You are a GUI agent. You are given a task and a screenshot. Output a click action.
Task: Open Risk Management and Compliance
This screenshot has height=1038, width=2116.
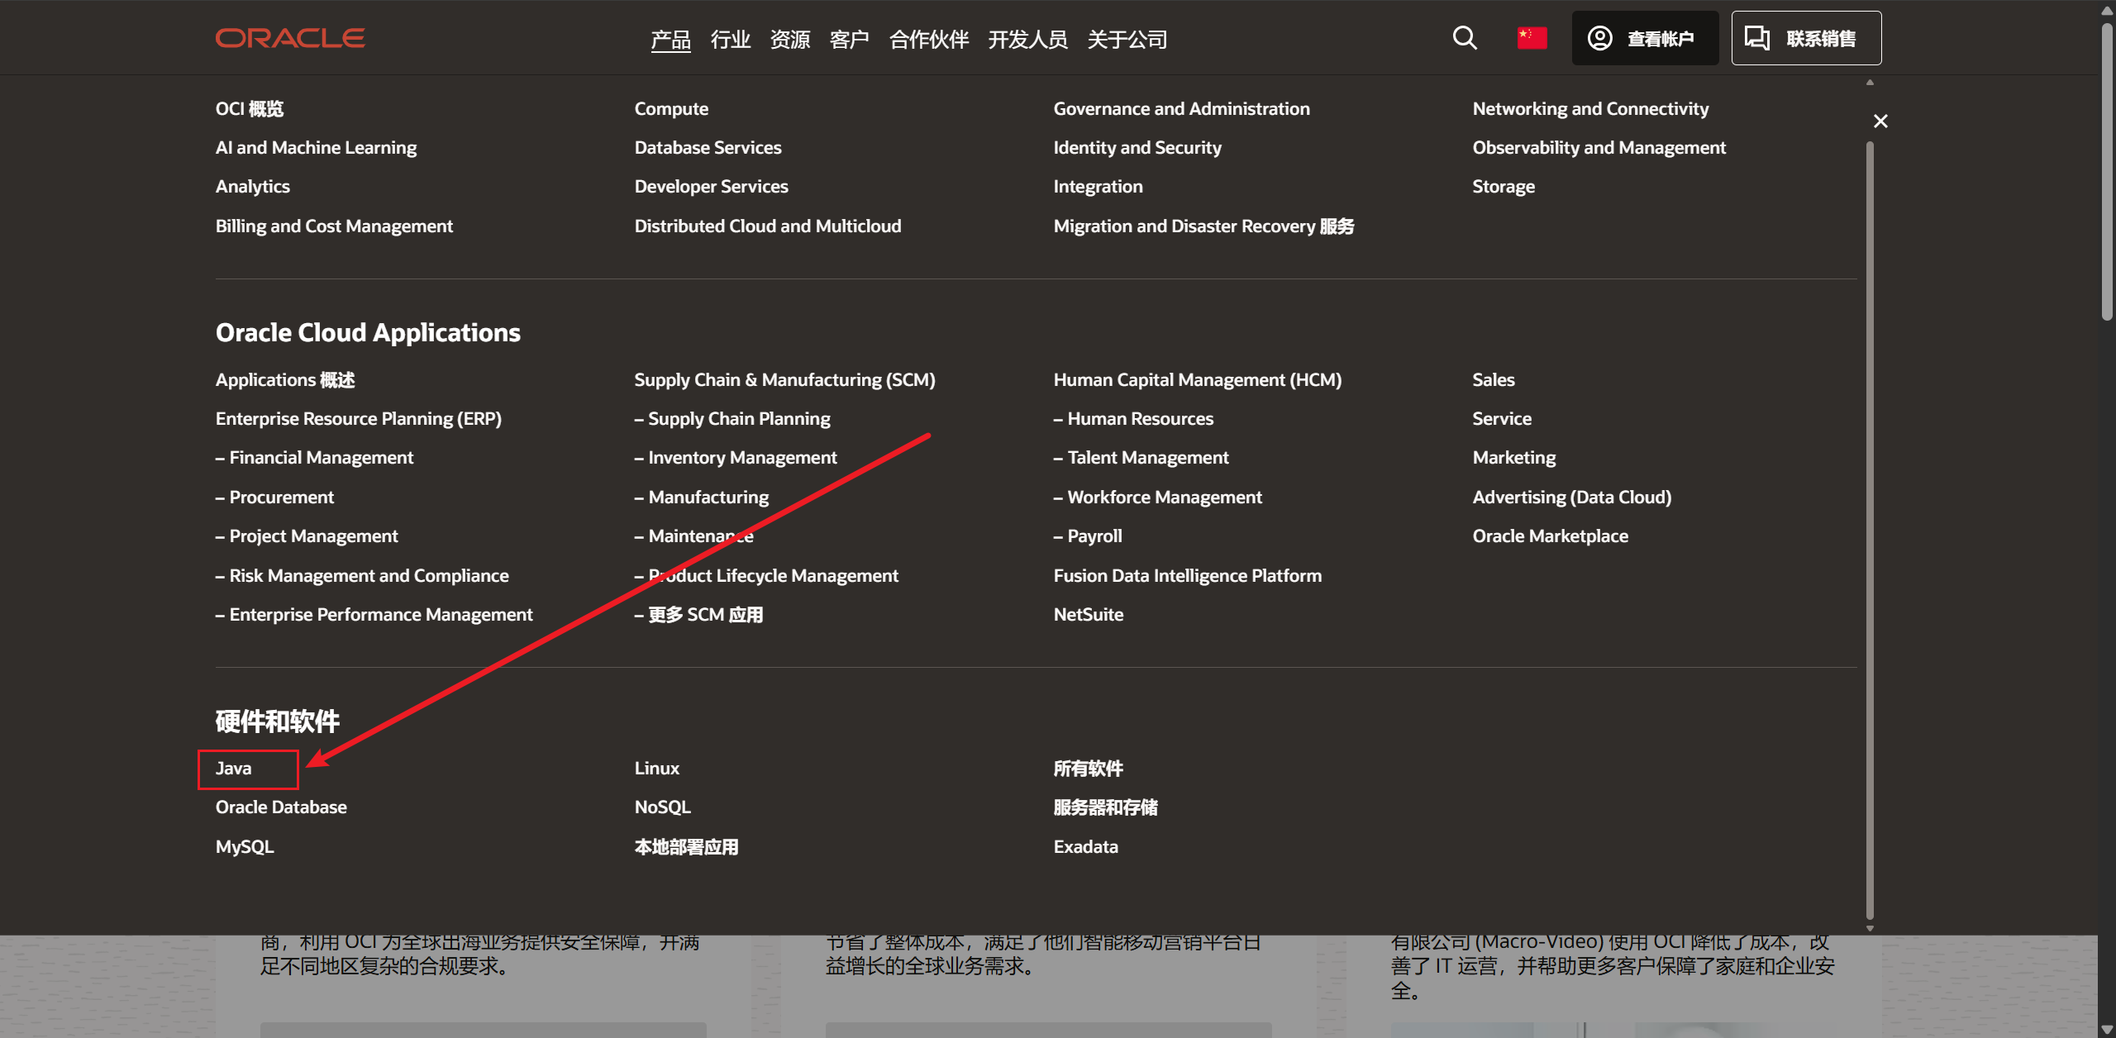[363, 576]
